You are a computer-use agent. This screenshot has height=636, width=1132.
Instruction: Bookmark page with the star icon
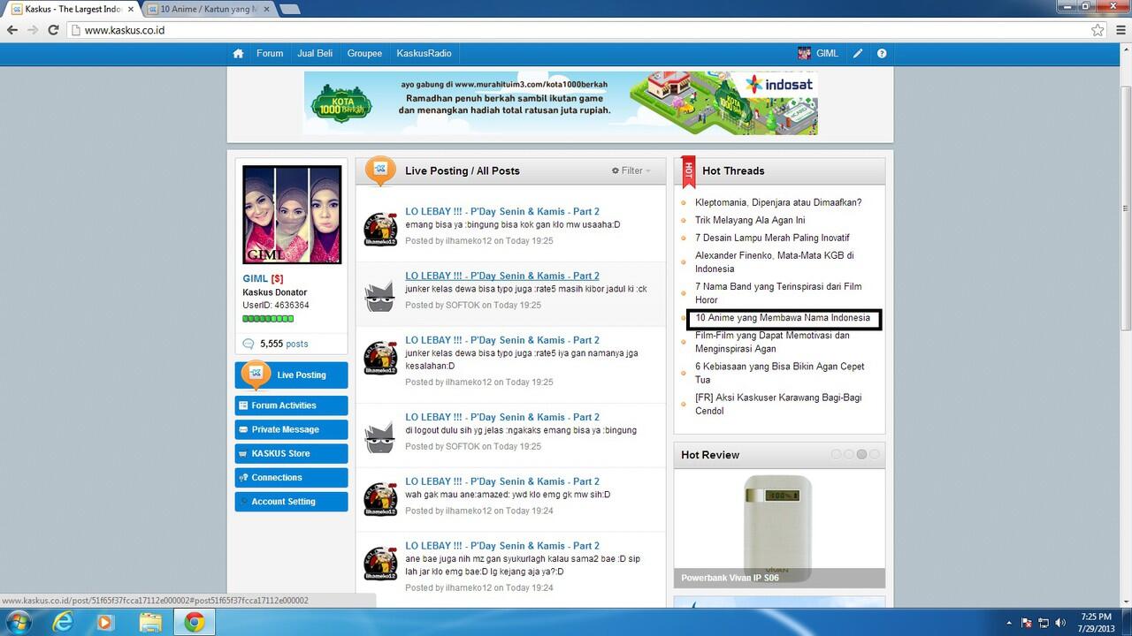click(x=1098, y=30)
